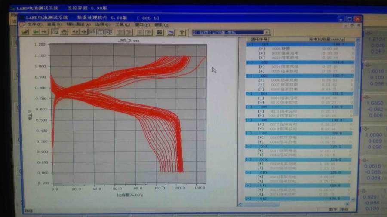Select step 0012 row text

pos(284,116)
